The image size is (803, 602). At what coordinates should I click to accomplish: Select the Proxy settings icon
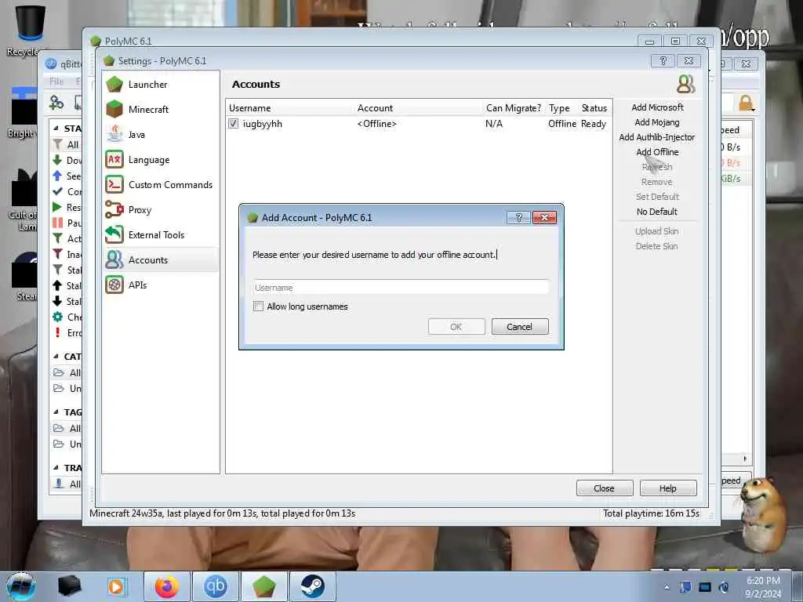(x=114, y=210)
